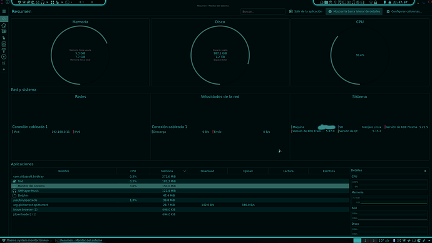432x243 pixels.
Task: Click the plus icon to add a page
Action: (x=4, y=70)
